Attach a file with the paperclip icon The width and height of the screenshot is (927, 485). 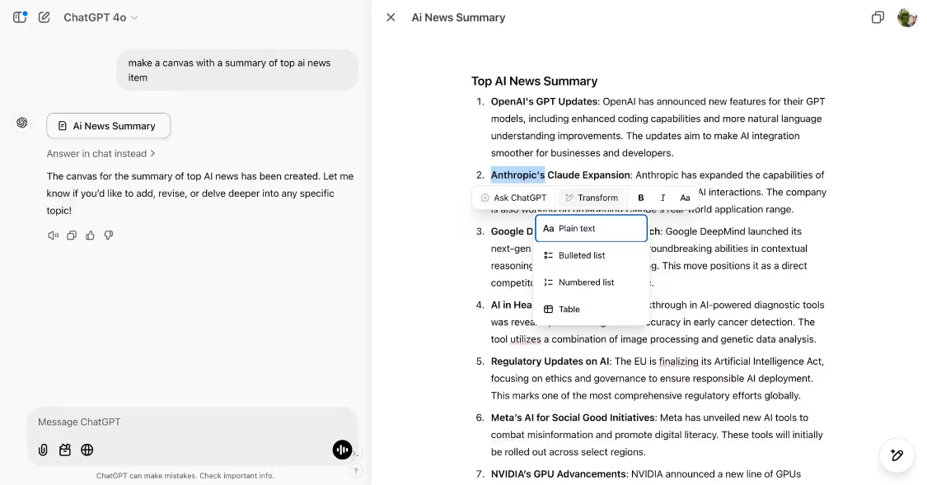[x=42, y=450]
